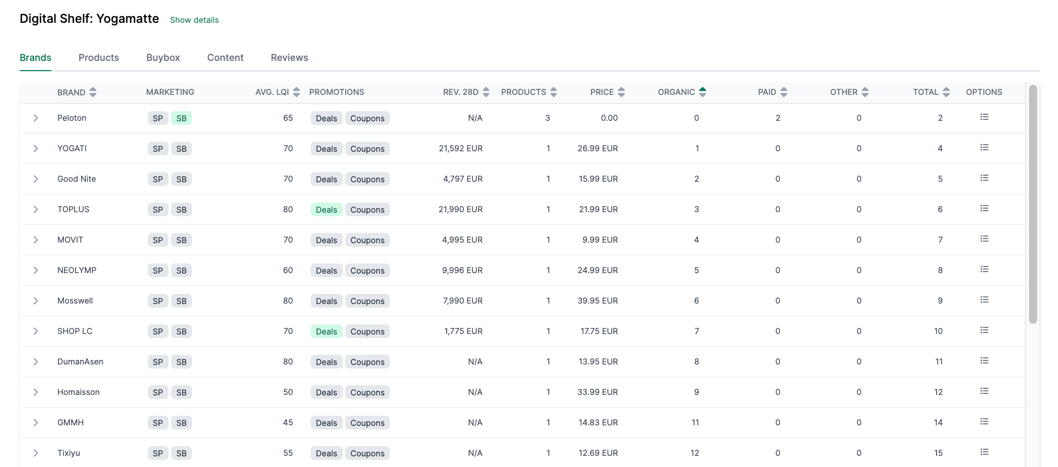Open the Buybox tab
1058x467 pixels.
tap(163, 57)
